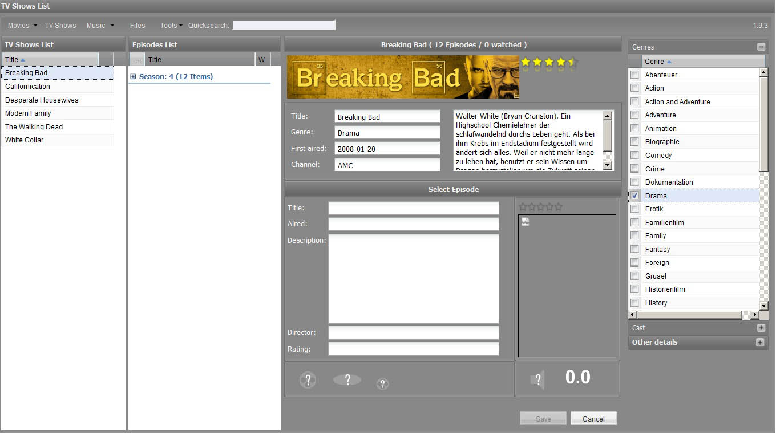This screenshot has width=776, height=433.
Task: Select Californication in TV shows list
Action: 58,87
